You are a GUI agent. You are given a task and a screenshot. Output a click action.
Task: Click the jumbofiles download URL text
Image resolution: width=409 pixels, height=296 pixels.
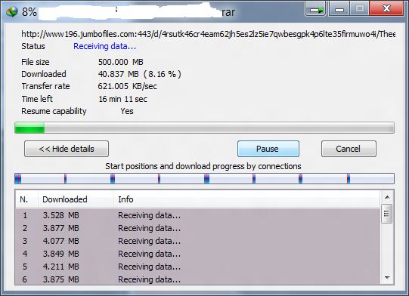(x=208, y=34)
